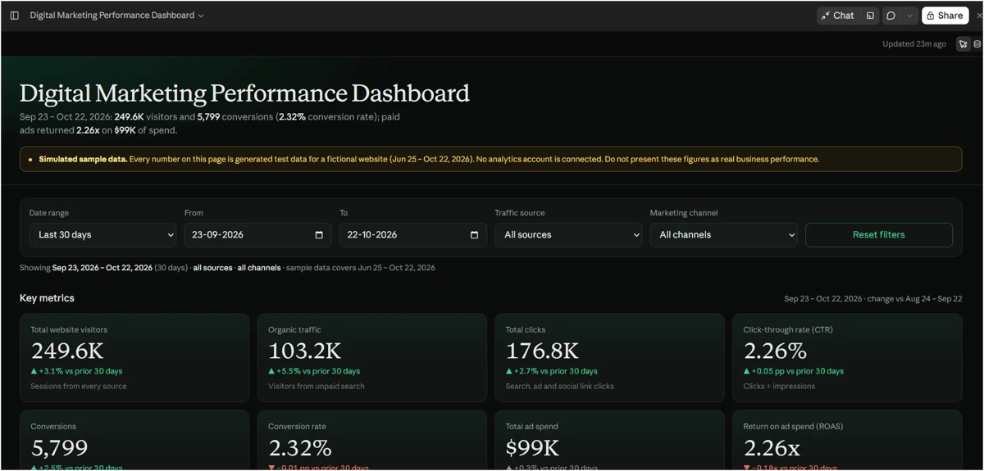
Task: Click the 2.26x ROAS value
Action: pos(772,448)
